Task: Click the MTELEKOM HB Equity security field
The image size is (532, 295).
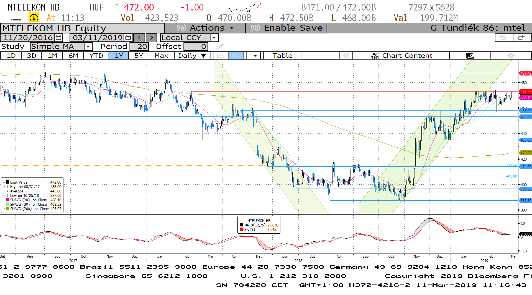Action: pos(82,28)
